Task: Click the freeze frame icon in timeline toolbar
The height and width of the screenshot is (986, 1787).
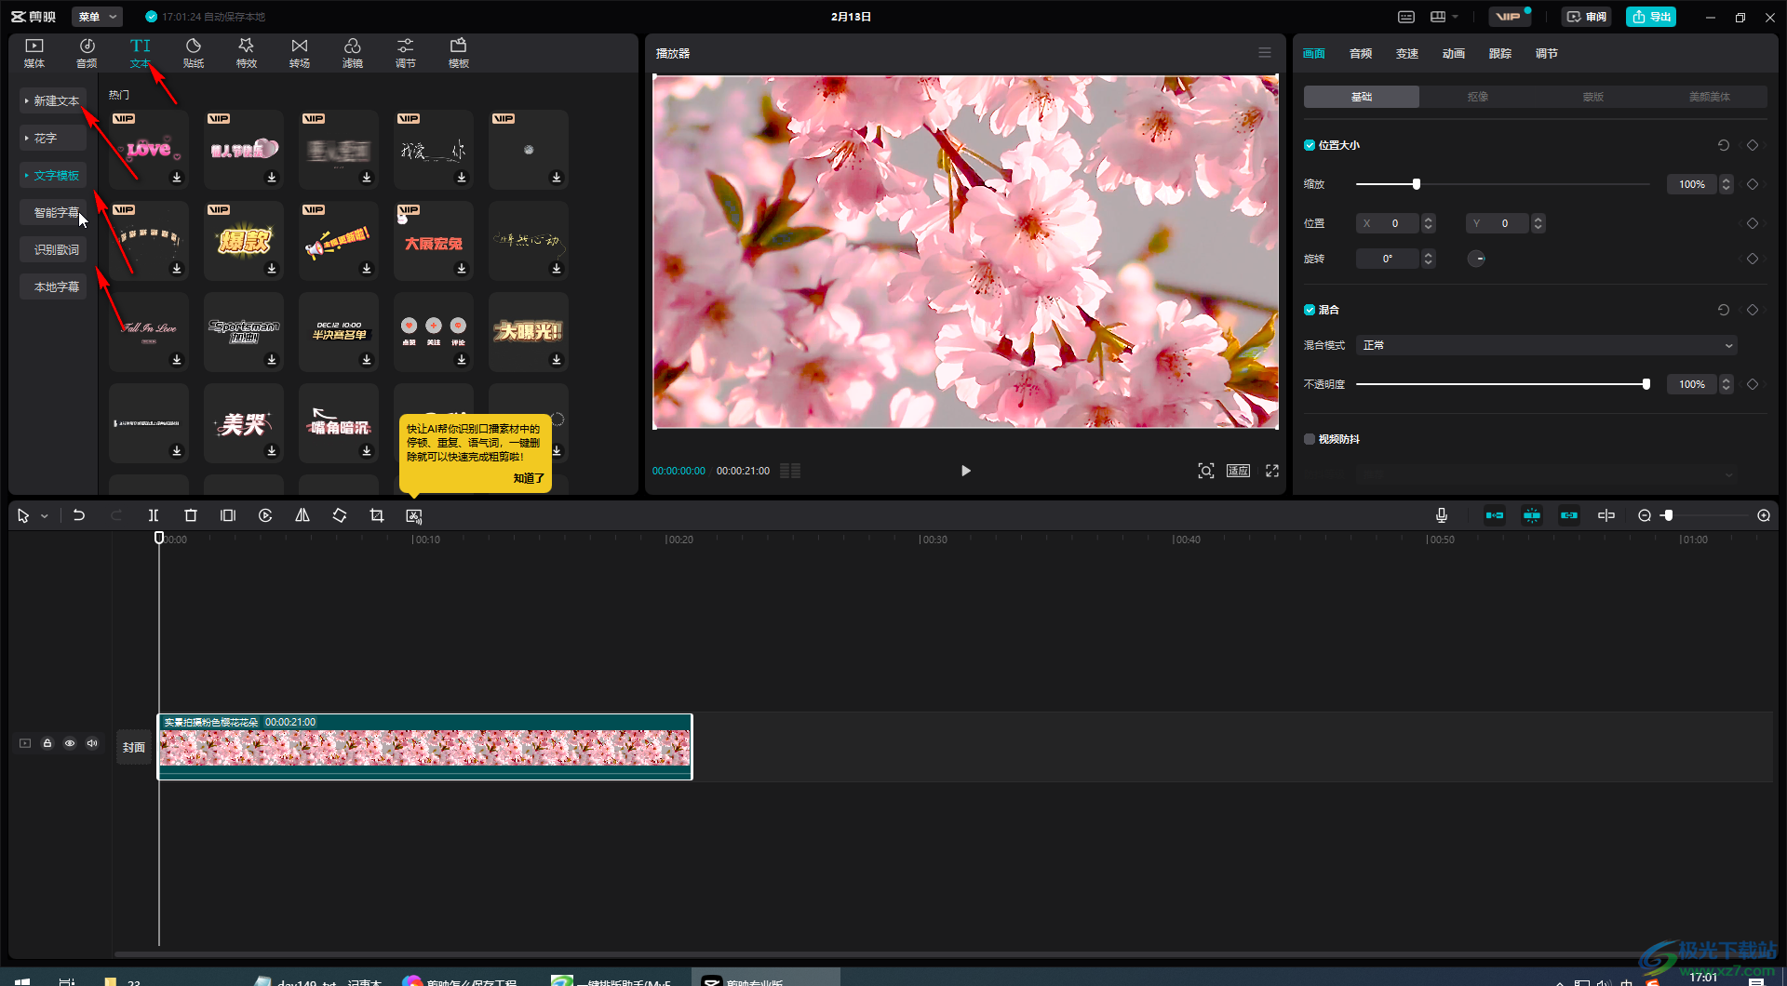Action: pyautogui.click(x=228, y=515)
